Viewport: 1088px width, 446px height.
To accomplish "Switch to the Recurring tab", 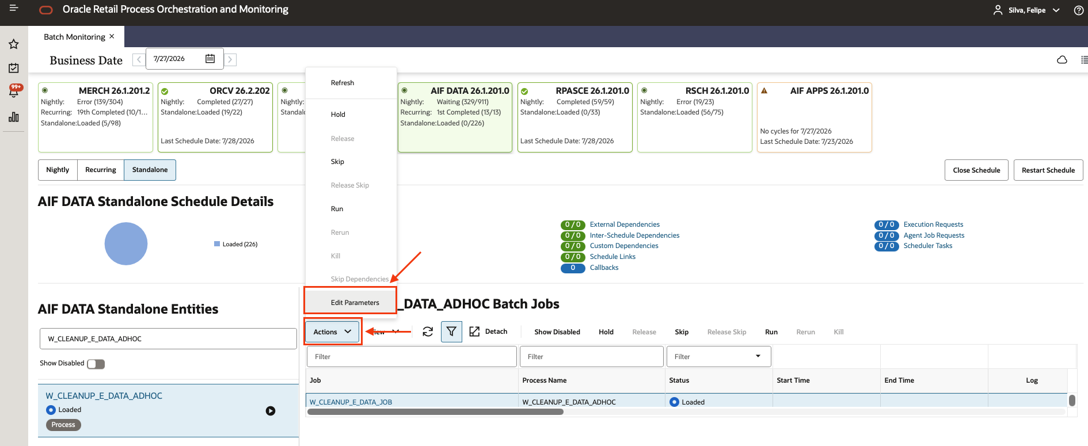I will point(101,170).
